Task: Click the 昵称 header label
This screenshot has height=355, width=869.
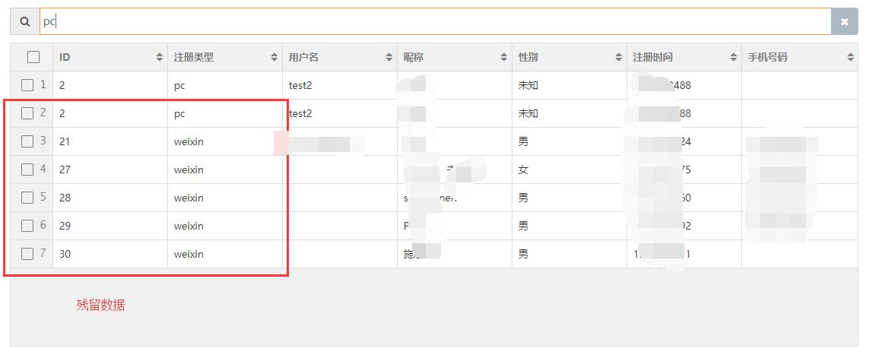Action: (414, 57)
